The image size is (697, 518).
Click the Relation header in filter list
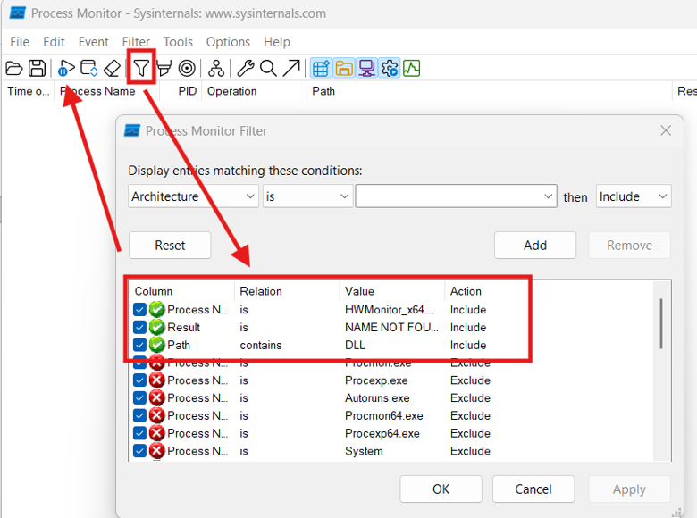[x=287, y=291]
